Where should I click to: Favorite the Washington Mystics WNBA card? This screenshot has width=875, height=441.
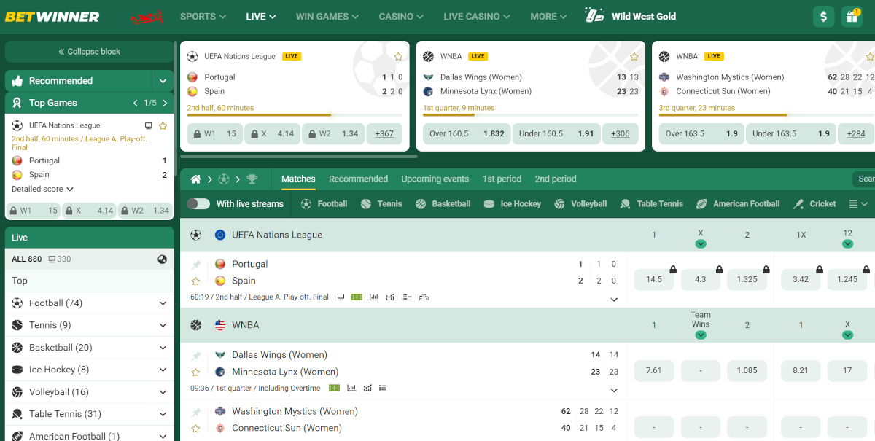pyautogui.click(x=870, y=56)
